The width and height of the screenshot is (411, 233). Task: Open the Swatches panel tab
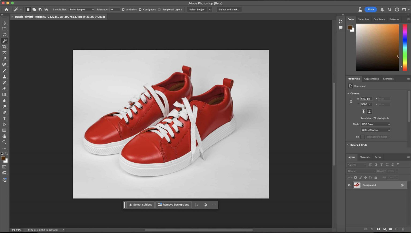click(363, 19)
